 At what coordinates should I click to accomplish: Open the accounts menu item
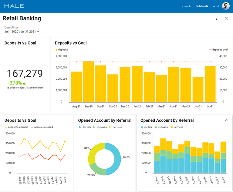tap(186, 6)
